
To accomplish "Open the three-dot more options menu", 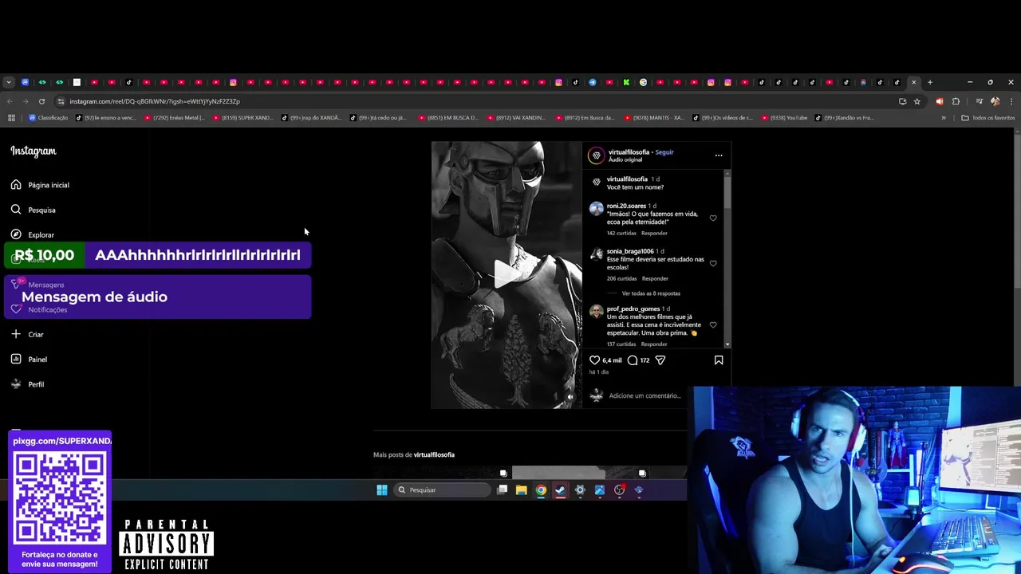I will pyautogui.click(x=719, y=155).
